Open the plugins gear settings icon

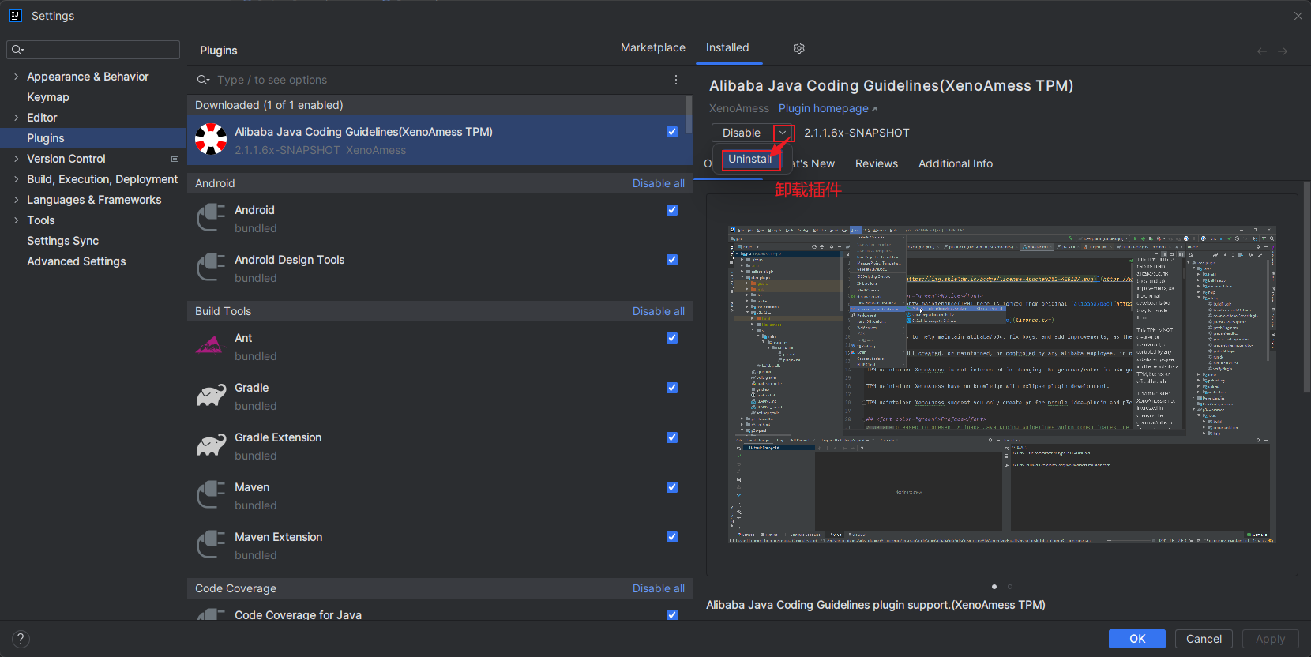(x=799, y=48)
